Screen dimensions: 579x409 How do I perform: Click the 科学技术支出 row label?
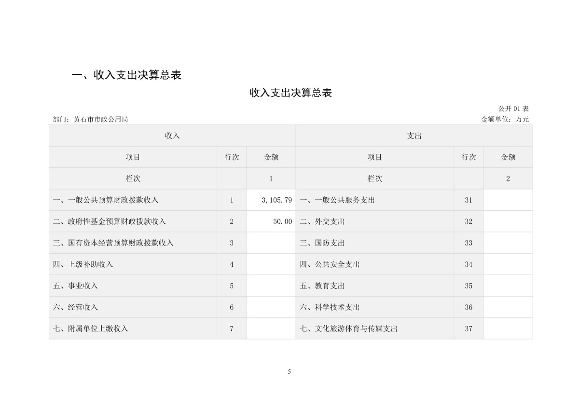coord(330,307)
